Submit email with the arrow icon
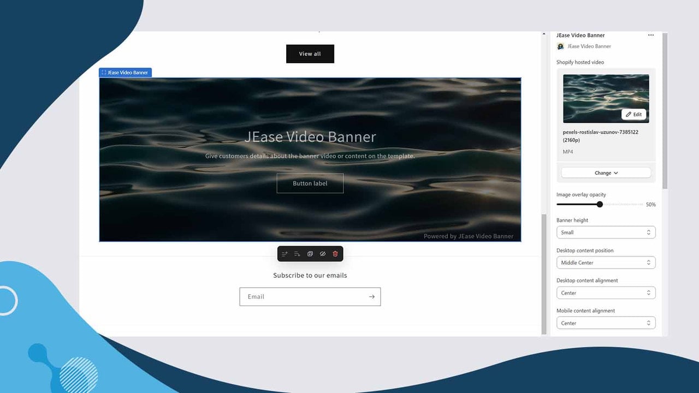The height and width of the screenshot is (393, 699). [x=372, y=296]
